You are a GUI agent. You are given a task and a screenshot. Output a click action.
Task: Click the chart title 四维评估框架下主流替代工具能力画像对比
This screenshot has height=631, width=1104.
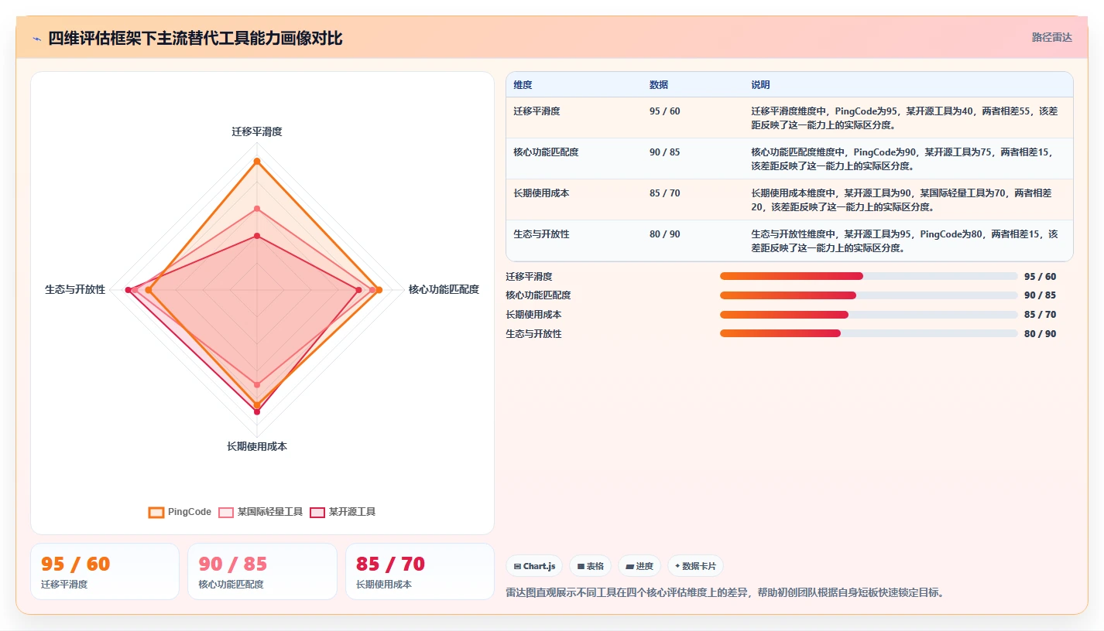coord(196,38)
